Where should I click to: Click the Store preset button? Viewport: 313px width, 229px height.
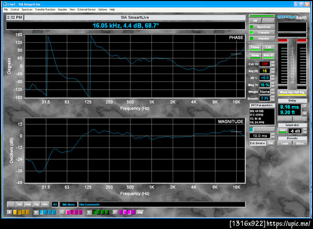[300, 143]
